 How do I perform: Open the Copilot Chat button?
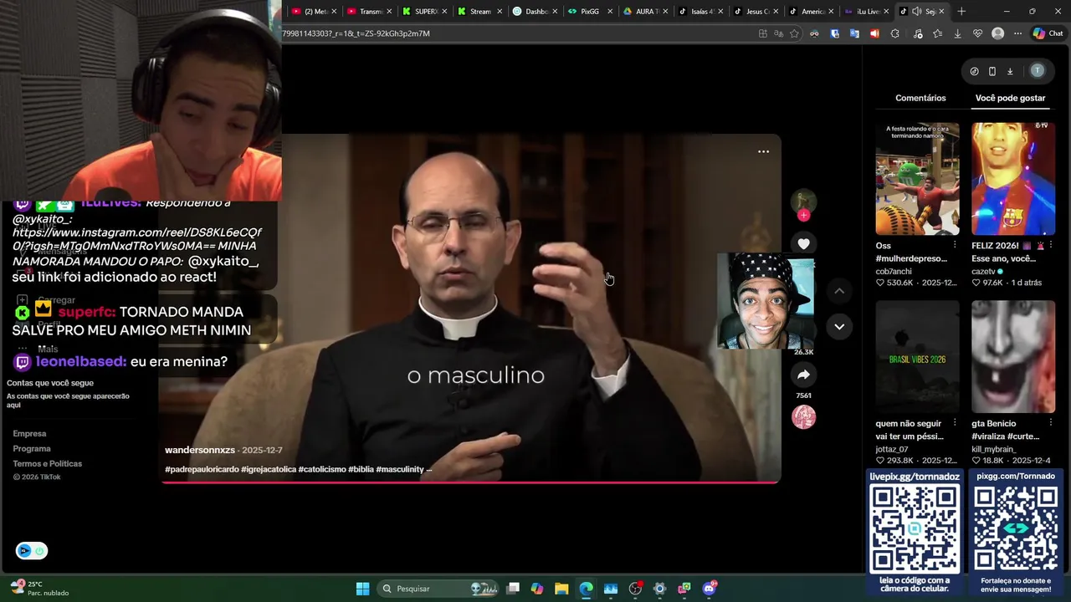[x=1048, y=33]
